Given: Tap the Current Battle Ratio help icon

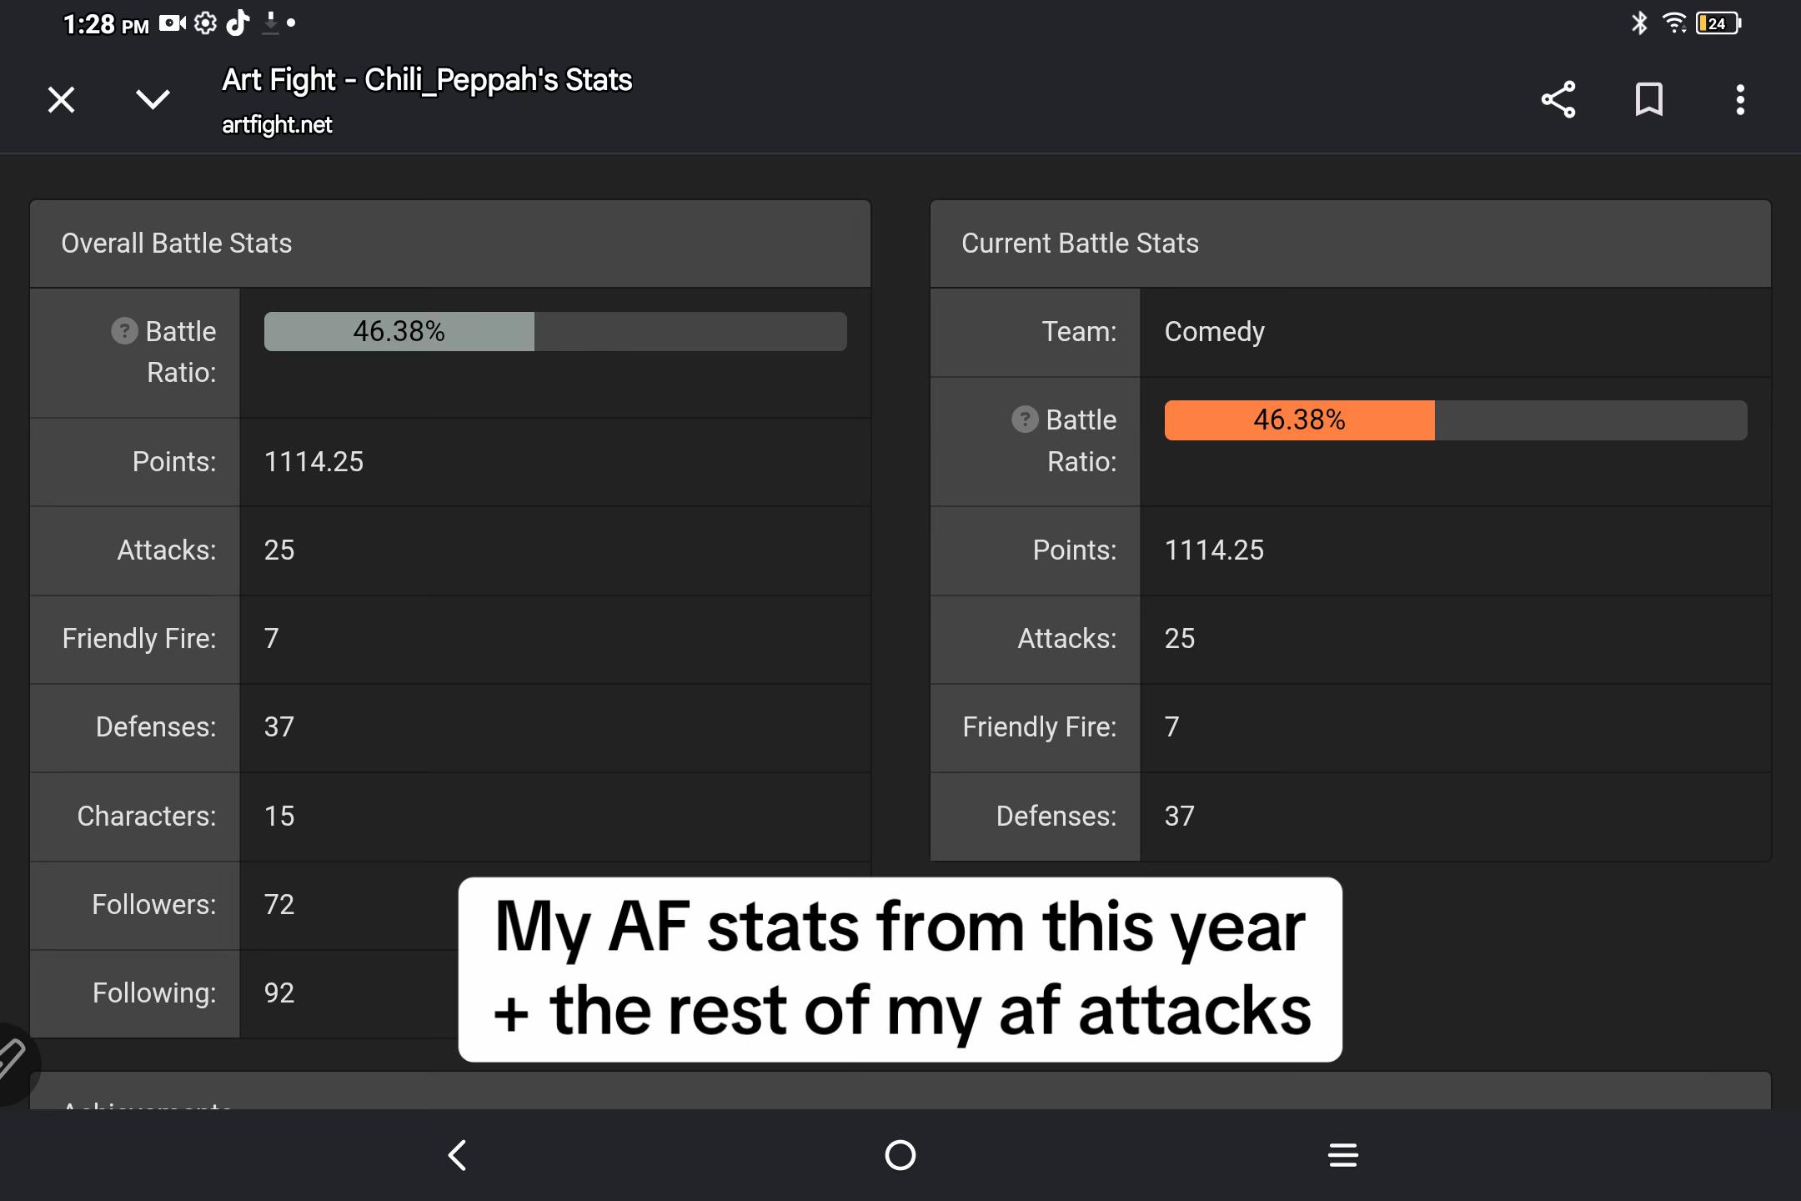Looking at the screenshot, I should tap(1025, 420).
